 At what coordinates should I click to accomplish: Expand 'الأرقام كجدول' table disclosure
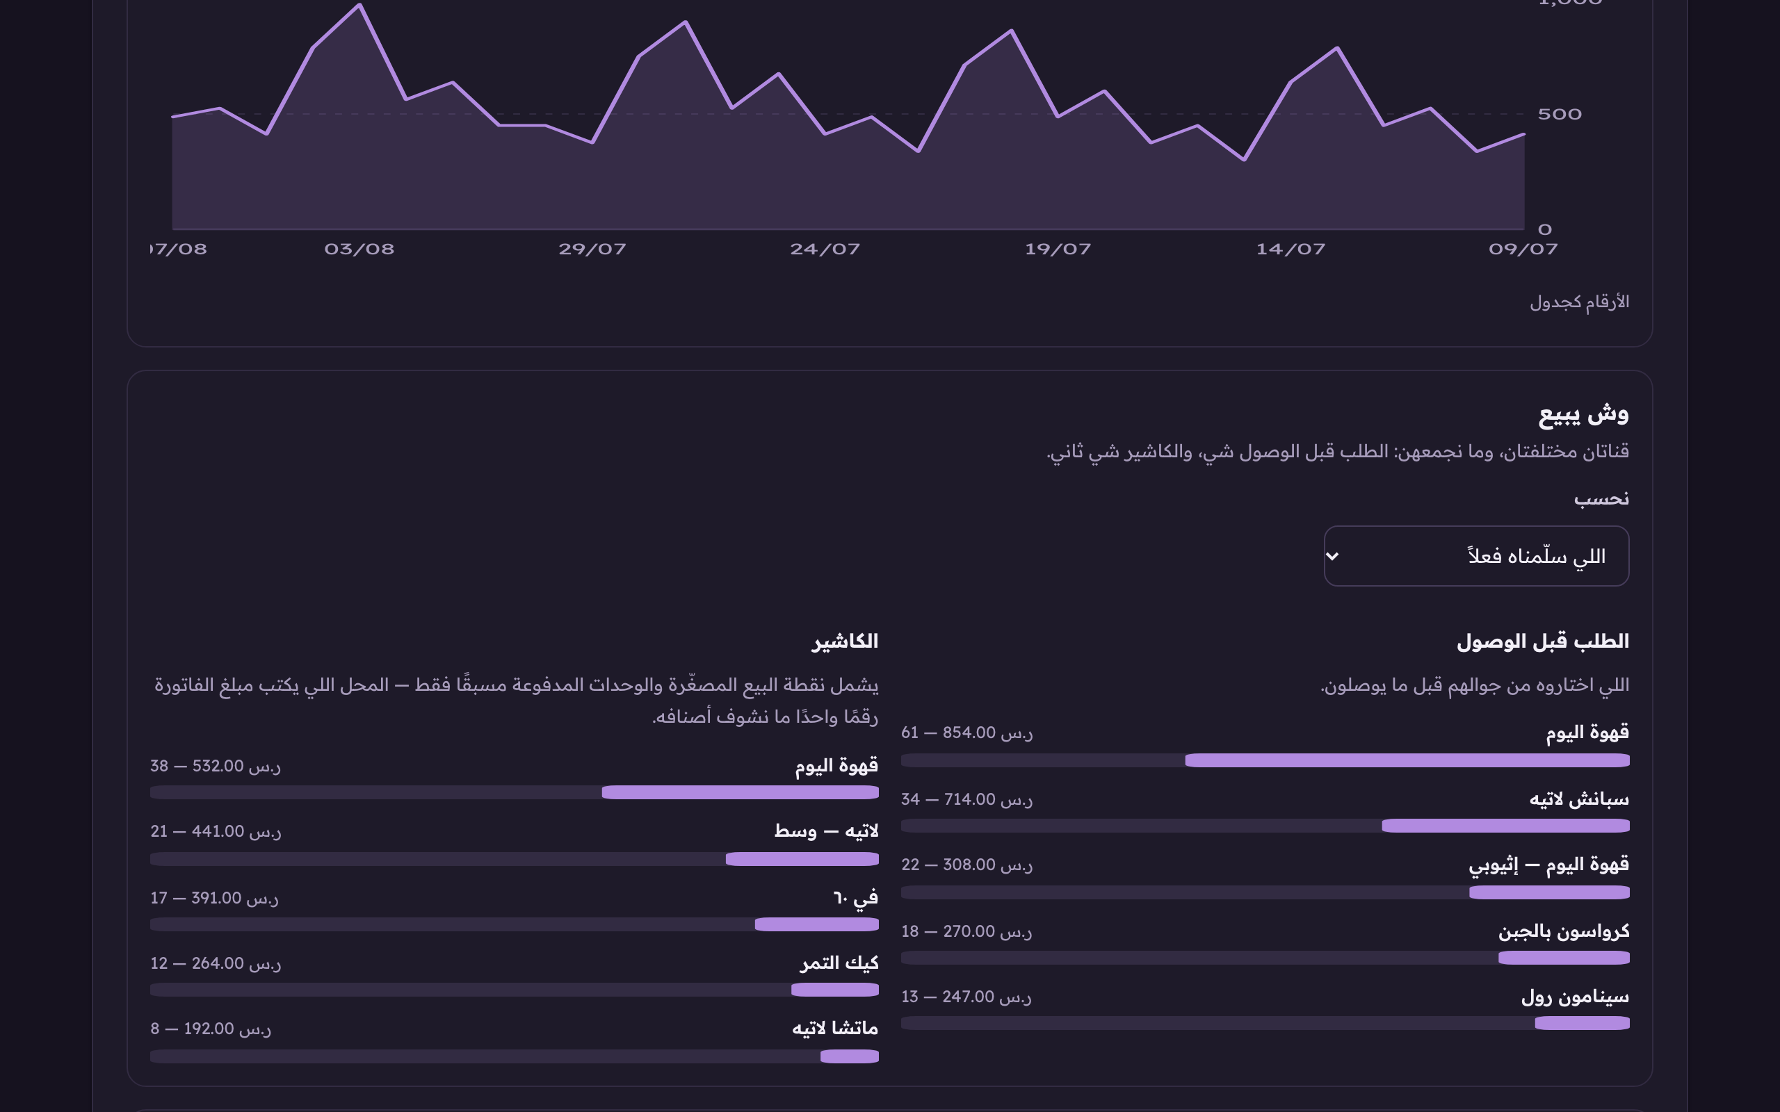1579,302
